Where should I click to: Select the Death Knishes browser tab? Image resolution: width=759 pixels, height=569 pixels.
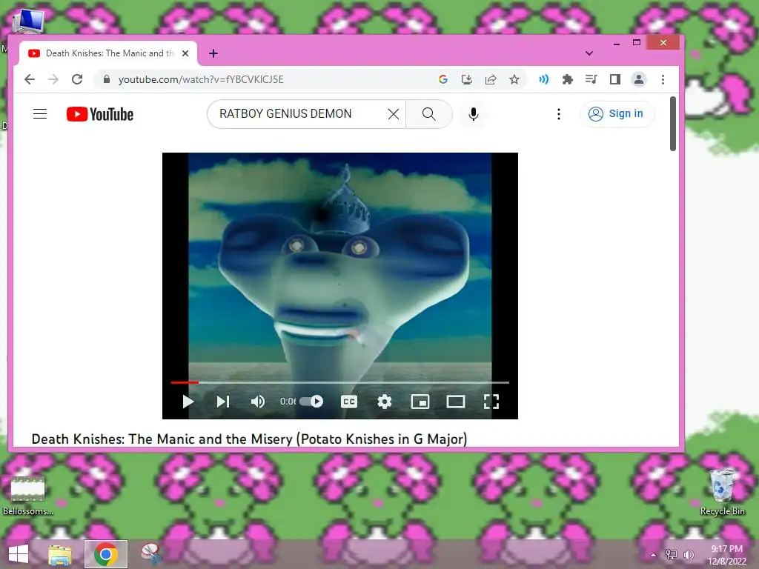[x=108, y=53]
